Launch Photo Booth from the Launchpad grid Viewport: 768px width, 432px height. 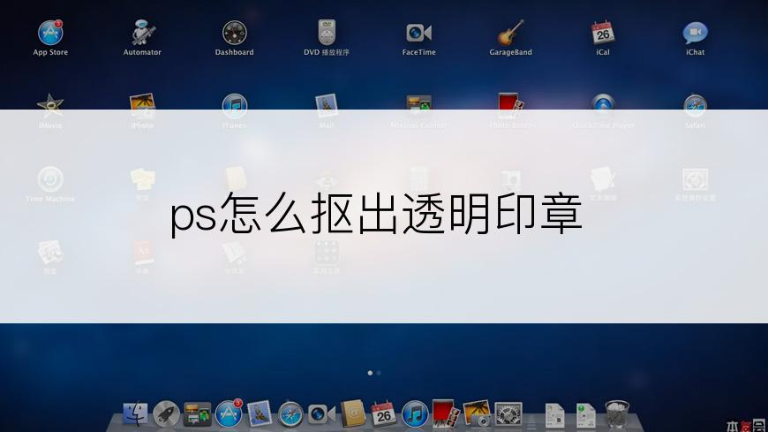(x=511, y=106)
